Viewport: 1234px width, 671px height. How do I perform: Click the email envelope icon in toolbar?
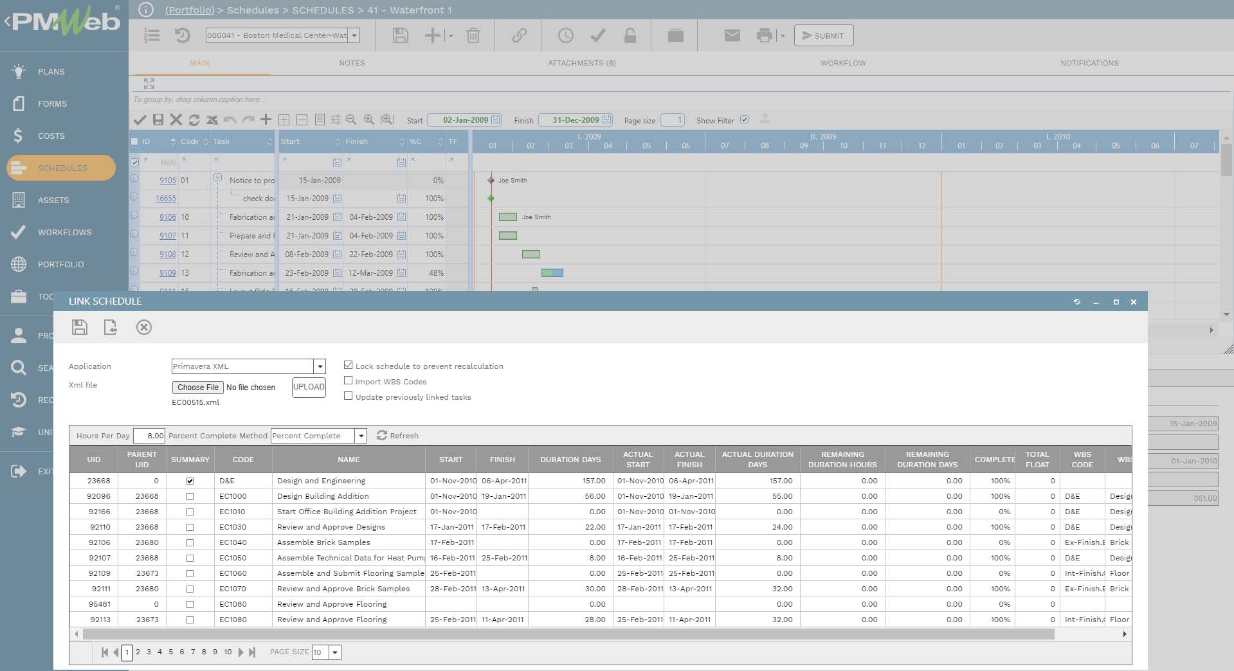tap(732, 35)
